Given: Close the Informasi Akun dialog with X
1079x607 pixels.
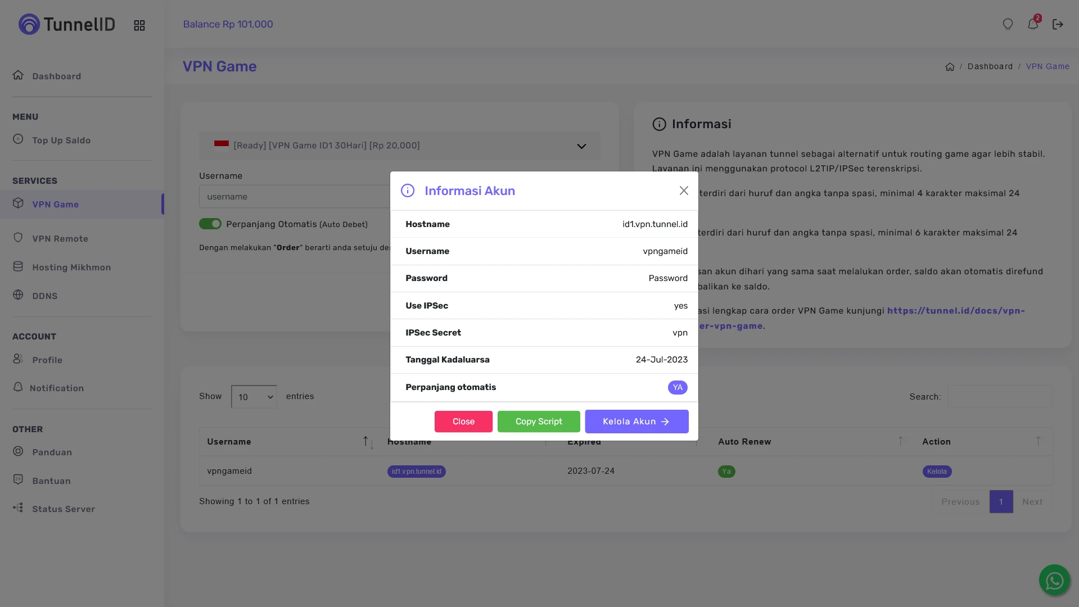Looking at the screenshot, I should tap(684, 191).
